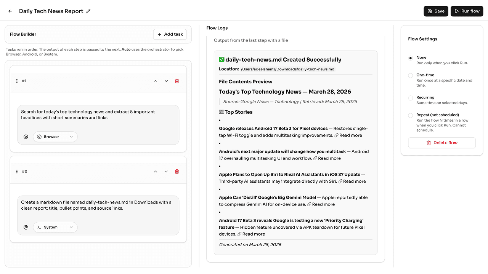Open Read more link for Pixel devices story
This screenshot has height=274, width=488.
tap(350, 135)
